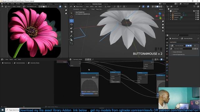Open the Window menu
The height and width of the screenshot is (112, 200).
coord(18,4)
